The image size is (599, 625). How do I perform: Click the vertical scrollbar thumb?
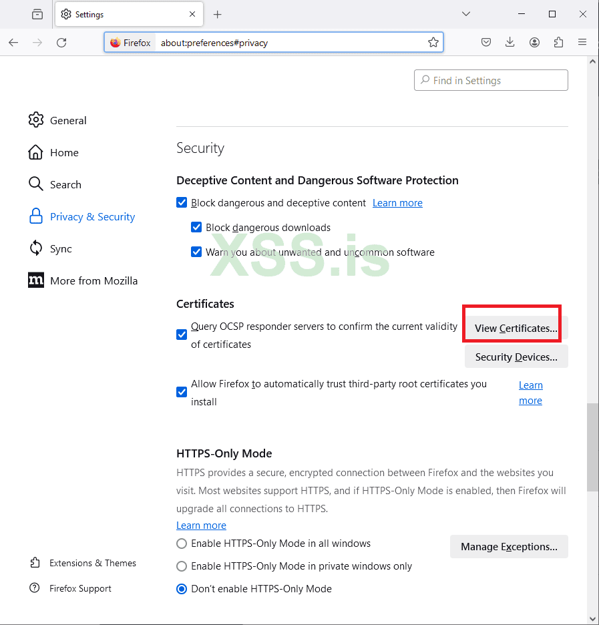coord(592,447)
